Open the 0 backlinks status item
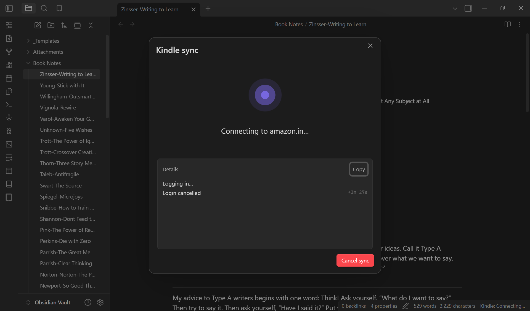This screenshot has width=530, height=311. tap(354, 306)
